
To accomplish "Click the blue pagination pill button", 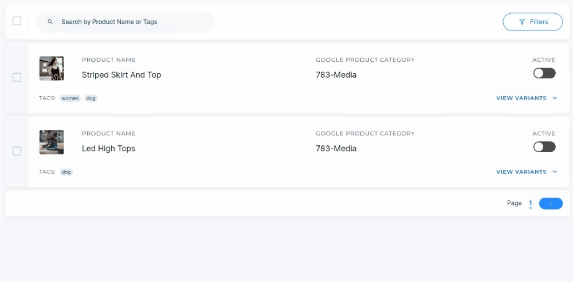I will point(551,204).
